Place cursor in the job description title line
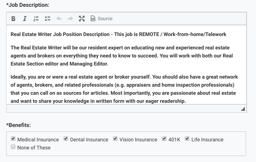The image size is (256, 162). pos(118,35)
